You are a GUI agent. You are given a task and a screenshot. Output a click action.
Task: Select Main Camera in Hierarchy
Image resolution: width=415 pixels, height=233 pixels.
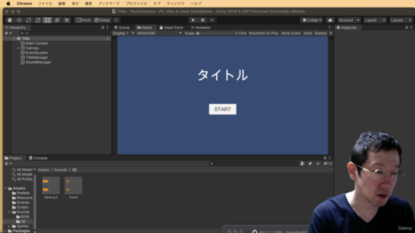36,43
